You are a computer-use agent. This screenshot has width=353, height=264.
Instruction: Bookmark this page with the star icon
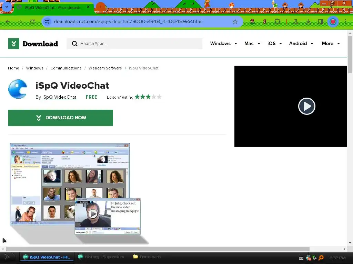(x=235, y=22)
